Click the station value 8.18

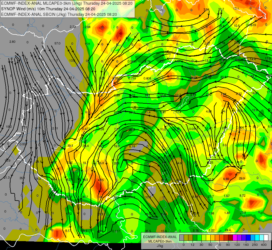tap(132, 146)
